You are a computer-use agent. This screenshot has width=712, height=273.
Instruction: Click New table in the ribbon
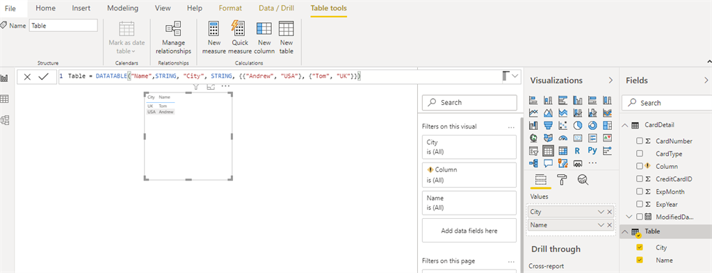tap(286, 38)
